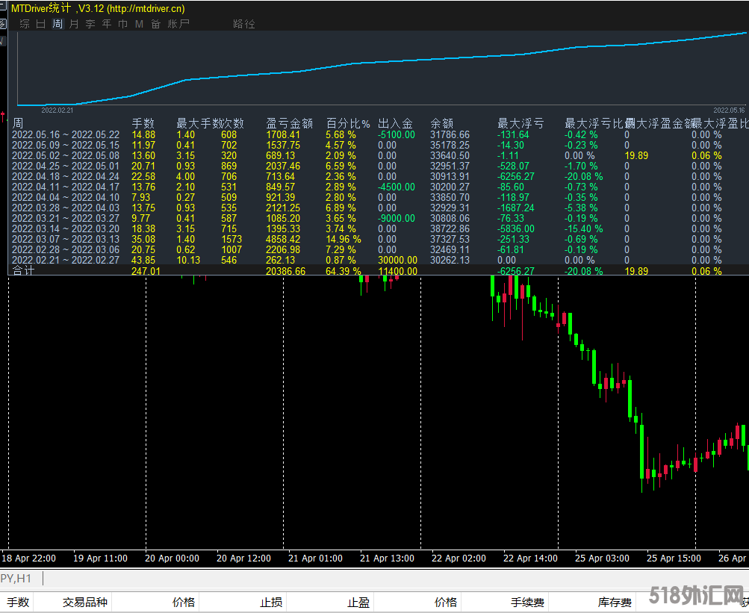Switch to the 综 summary statistics tab
749x613 pixels.
coord(25,24)
